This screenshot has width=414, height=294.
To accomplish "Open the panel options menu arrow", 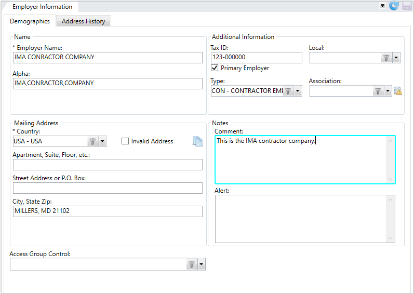I will (382, 6).
